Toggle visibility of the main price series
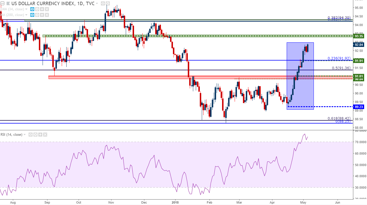 [103, 3]
